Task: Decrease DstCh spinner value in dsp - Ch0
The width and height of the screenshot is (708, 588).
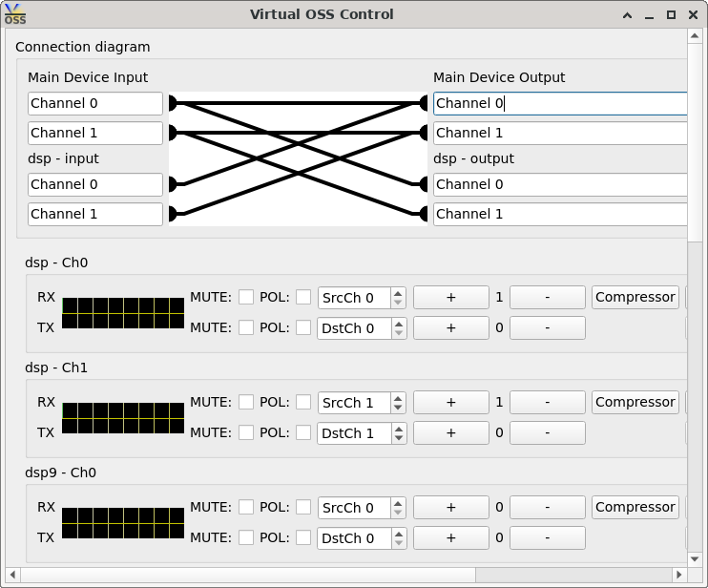Action: click(398, 332)
